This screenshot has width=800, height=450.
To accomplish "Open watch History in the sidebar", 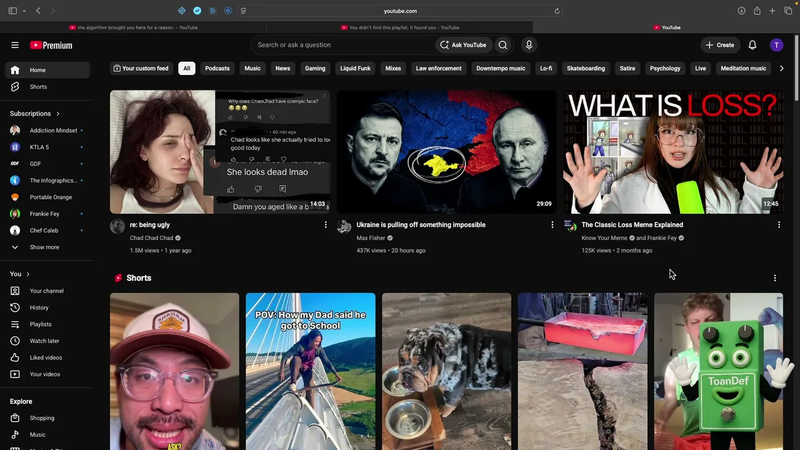I will coord(47,307).
